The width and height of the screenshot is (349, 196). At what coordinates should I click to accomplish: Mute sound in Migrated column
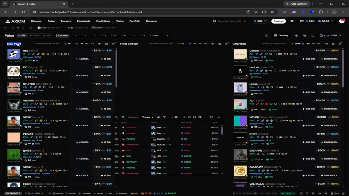[326, 44]
